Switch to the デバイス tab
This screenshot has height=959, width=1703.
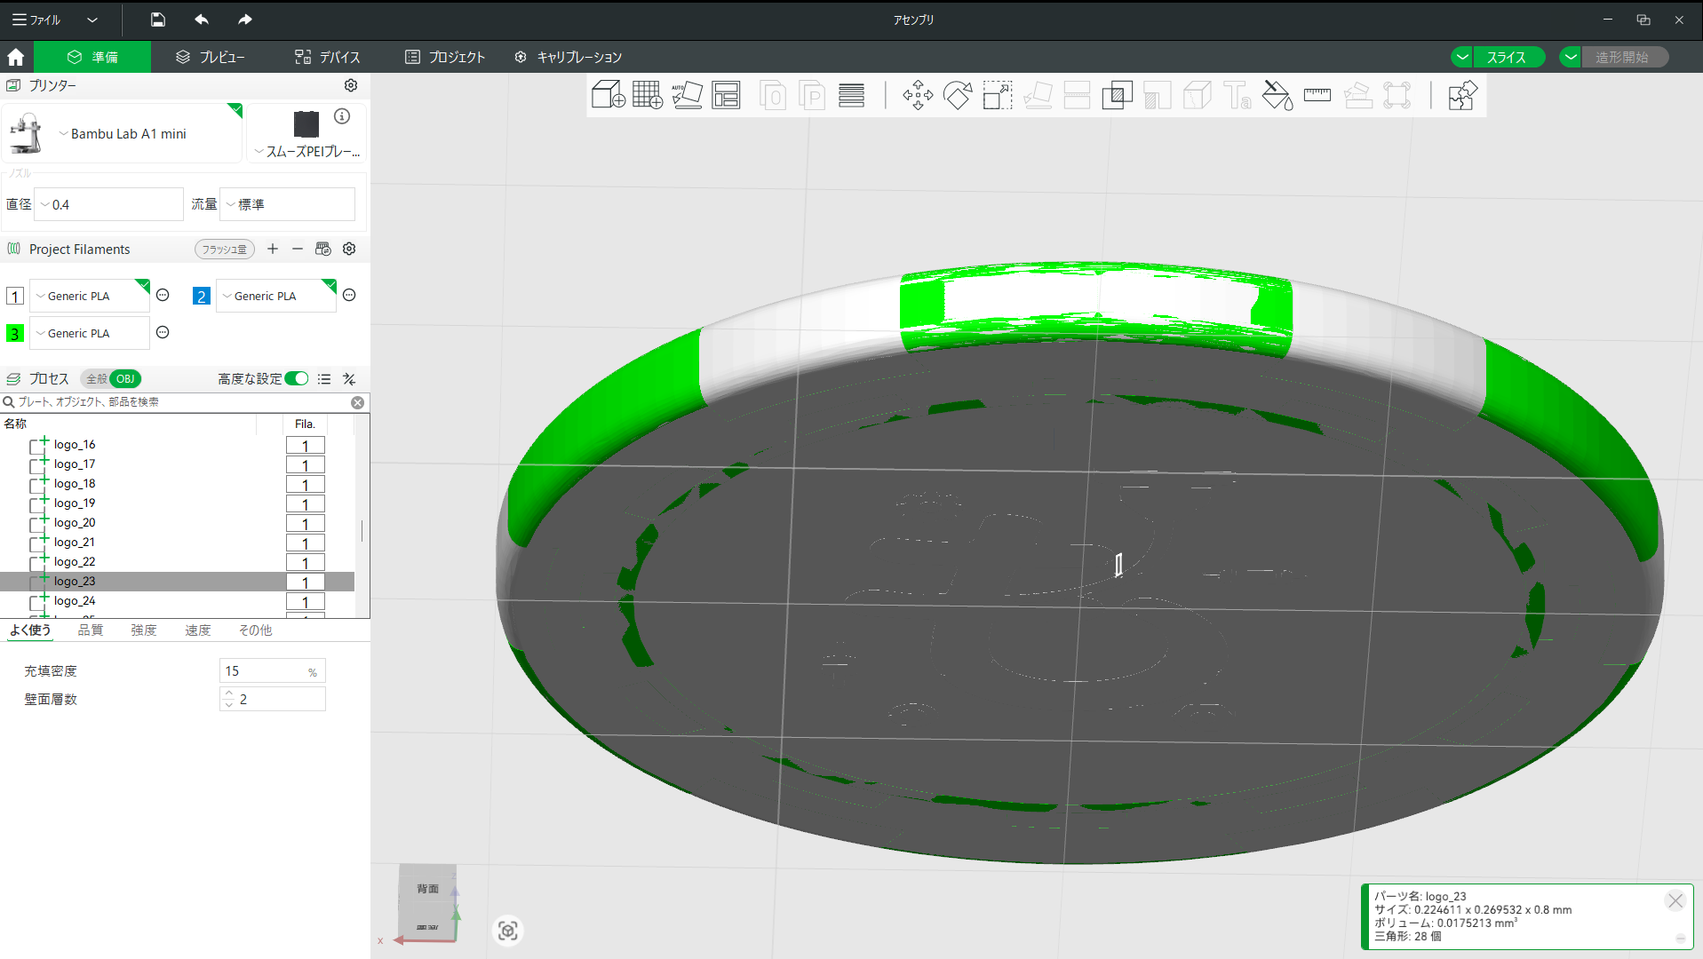pyautogui.click(x=328, y=57)
